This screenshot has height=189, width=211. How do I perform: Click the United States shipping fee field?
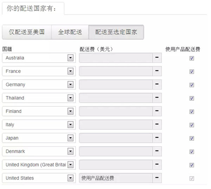(116, 178)
